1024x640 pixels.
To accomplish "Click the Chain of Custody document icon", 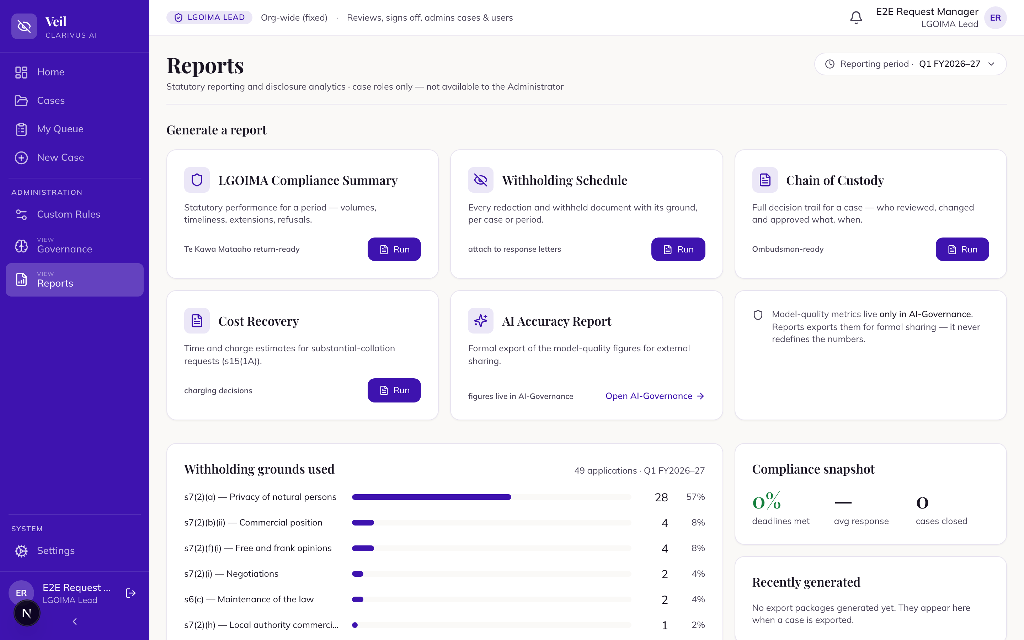I will [x=764, y=180].
